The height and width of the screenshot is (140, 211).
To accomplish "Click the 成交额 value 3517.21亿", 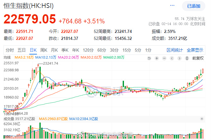I will click(x=178, y=38).
